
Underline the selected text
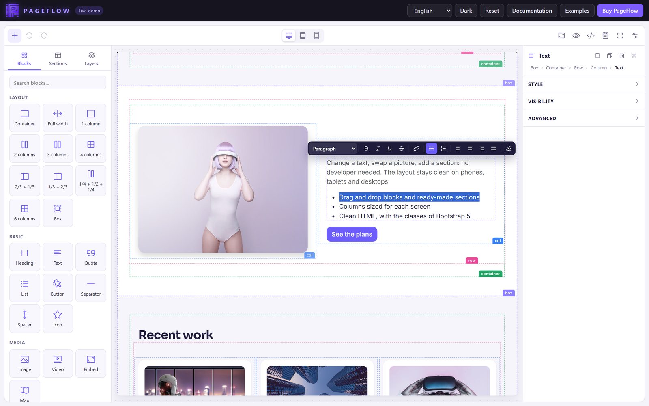(390, 149)
